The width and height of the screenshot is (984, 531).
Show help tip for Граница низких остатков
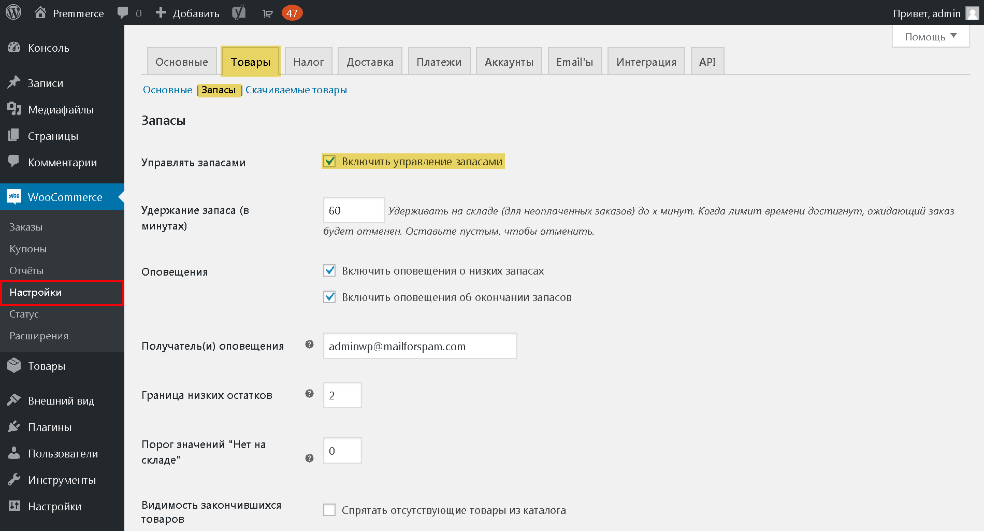click(x=309, y=394)
